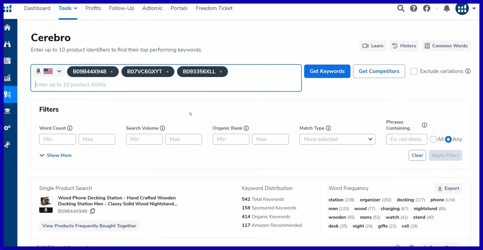Click the home icon in left sidebar
Viewport: 483px width, 250px height.
7,27
